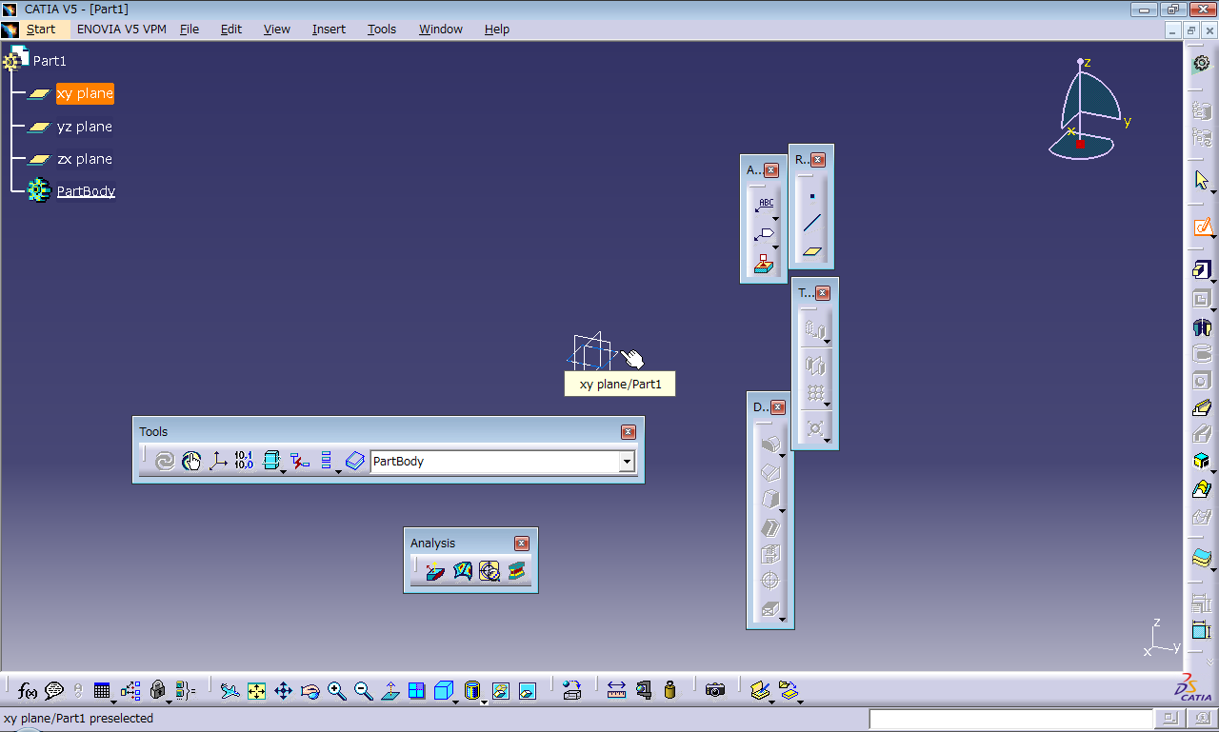1219x732 pixels.
Task: Click the Wall Thickness Analysis icon
Action: (517, 570)
